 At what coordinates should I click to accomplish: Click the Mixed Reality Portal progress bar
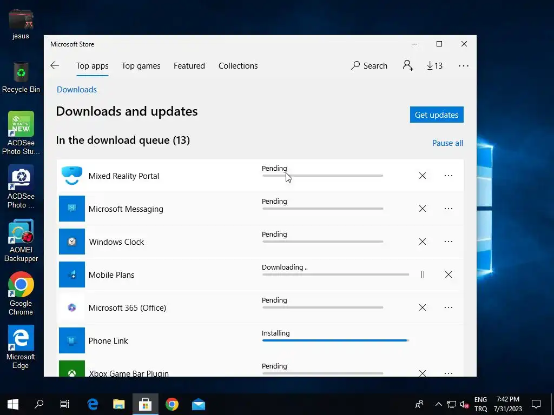[x=322, y=176]
